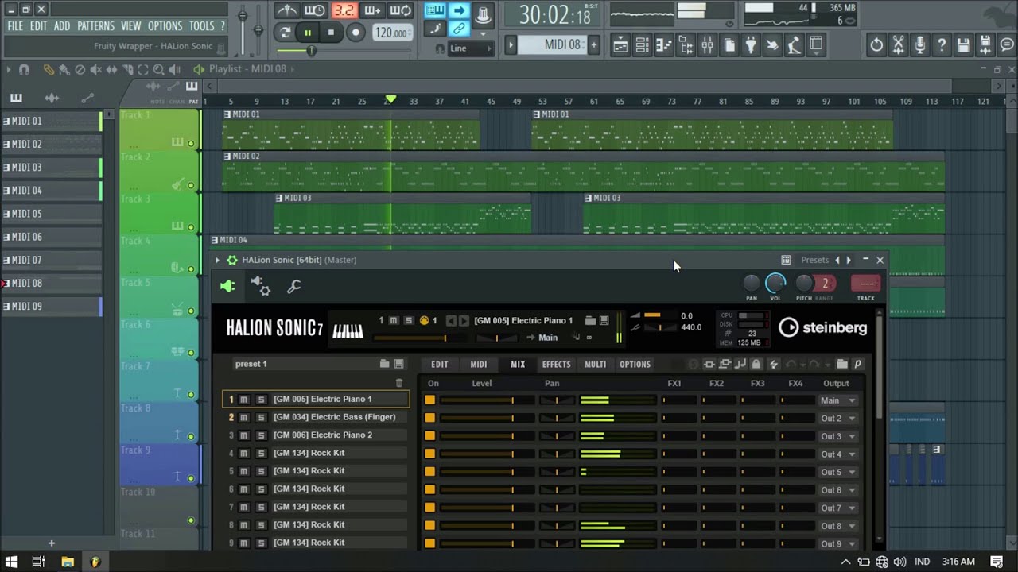Click the tempo field showing 120.000
1018x572 pixels.
tap(392, 33)
